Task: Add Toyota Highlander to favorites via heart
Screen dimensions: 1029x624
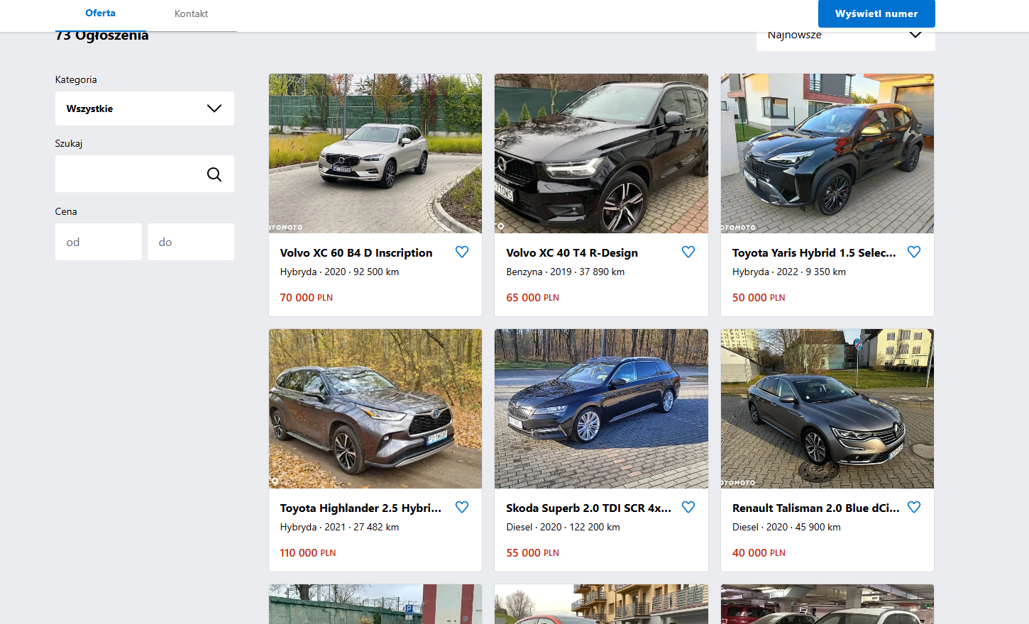Action: 462,507
